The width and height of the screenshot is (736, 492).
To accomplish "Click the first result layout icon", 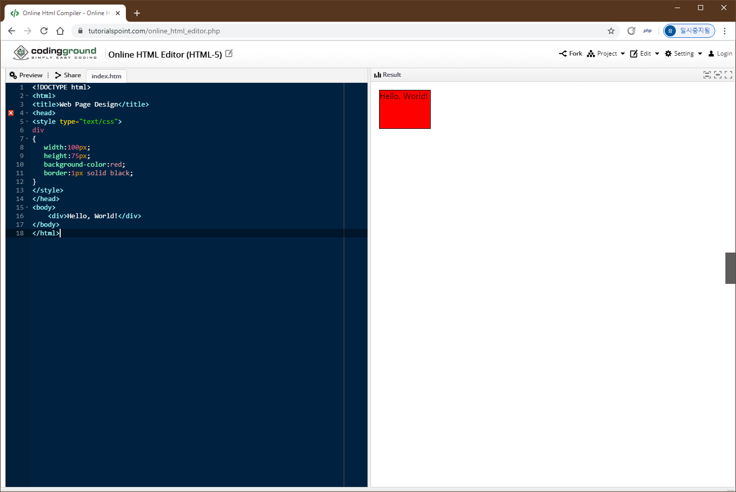I will click(x=707, y=75).
